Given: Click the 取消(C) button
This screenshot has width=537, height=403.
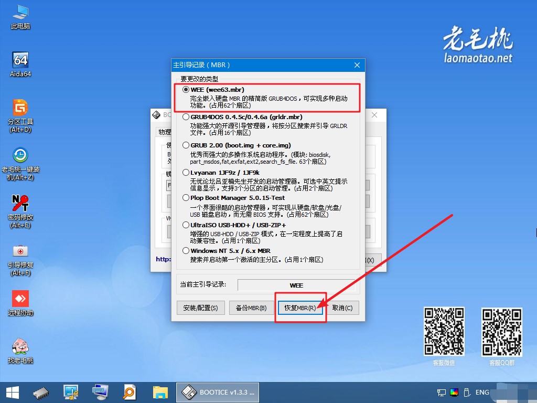Looking at the screenshot, I should click(342, 307).
